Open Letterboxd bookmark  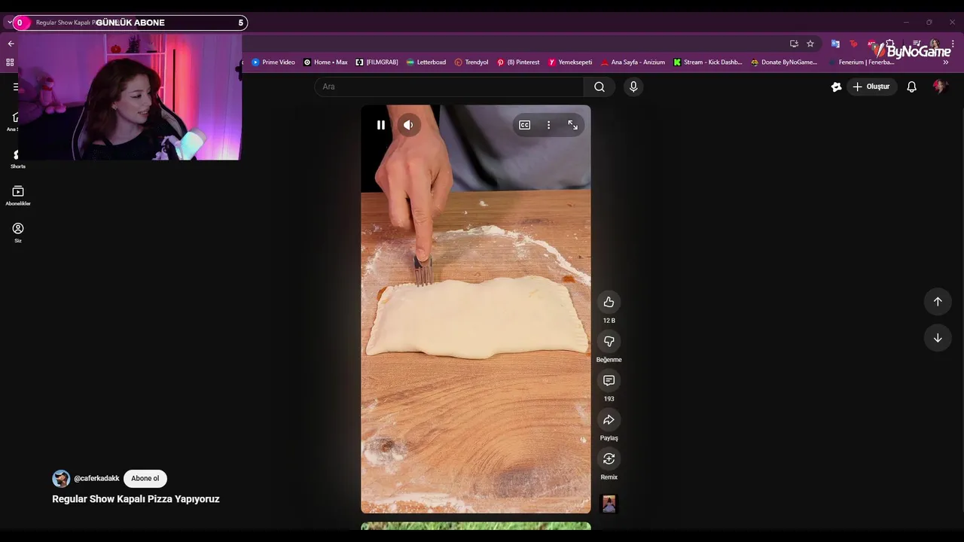426,62
